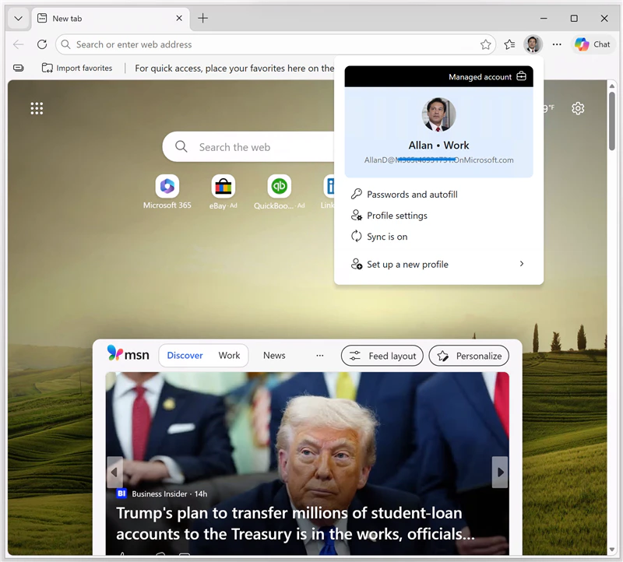Click the page vertical scrollbar
Viewport: 623px width, 562px height.
(x=612, y=121)
